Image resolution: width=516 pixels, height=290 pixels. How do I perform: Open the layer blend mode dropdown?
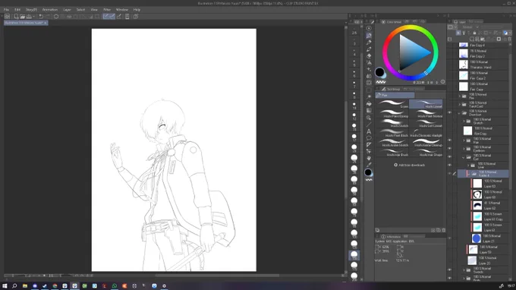(470, 27)
